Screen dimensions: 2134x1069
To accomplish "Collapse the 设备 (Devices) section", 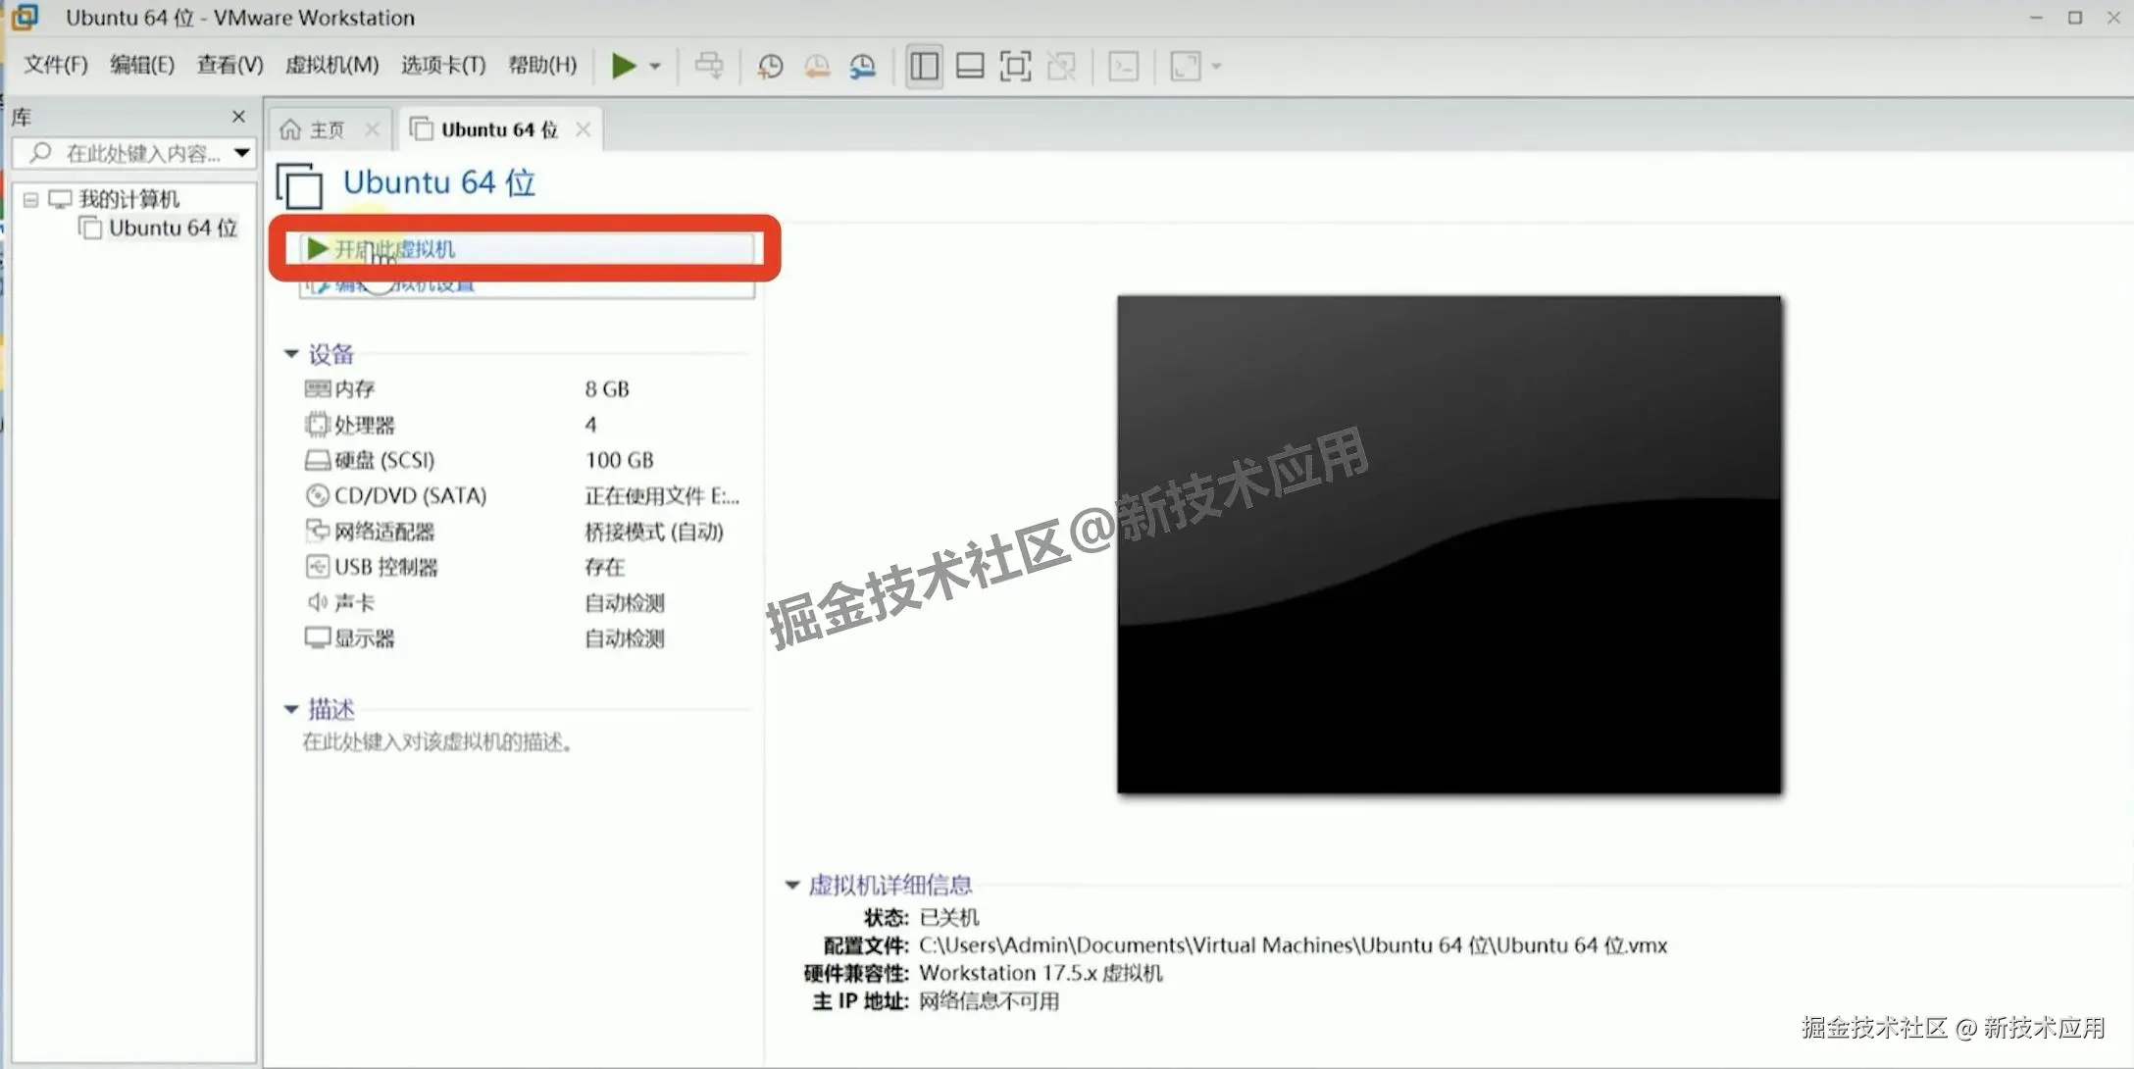I will tap(291, 354).
